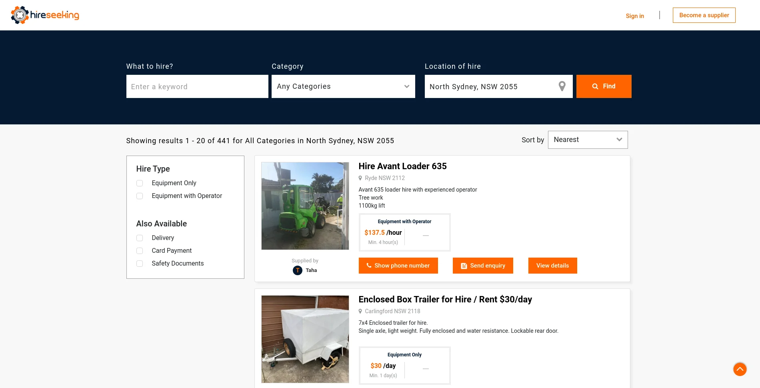Click the scroll-to-top arrow icon
The height and width of the screenshot is (388, 760).
point(740,369)
